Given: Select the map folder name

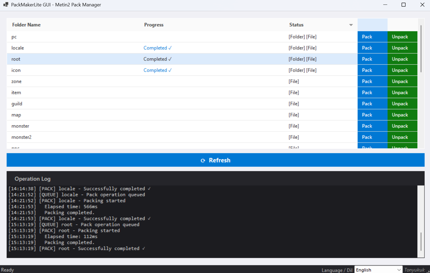Looking at the screenshot, I should 16,115.
